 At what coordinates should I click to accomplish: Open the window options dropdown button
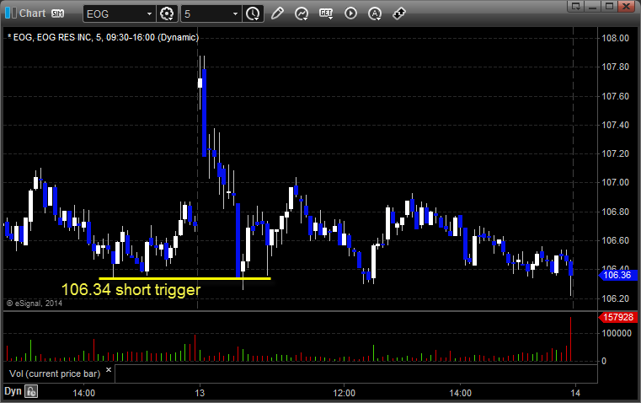click(x=576, y=6)
